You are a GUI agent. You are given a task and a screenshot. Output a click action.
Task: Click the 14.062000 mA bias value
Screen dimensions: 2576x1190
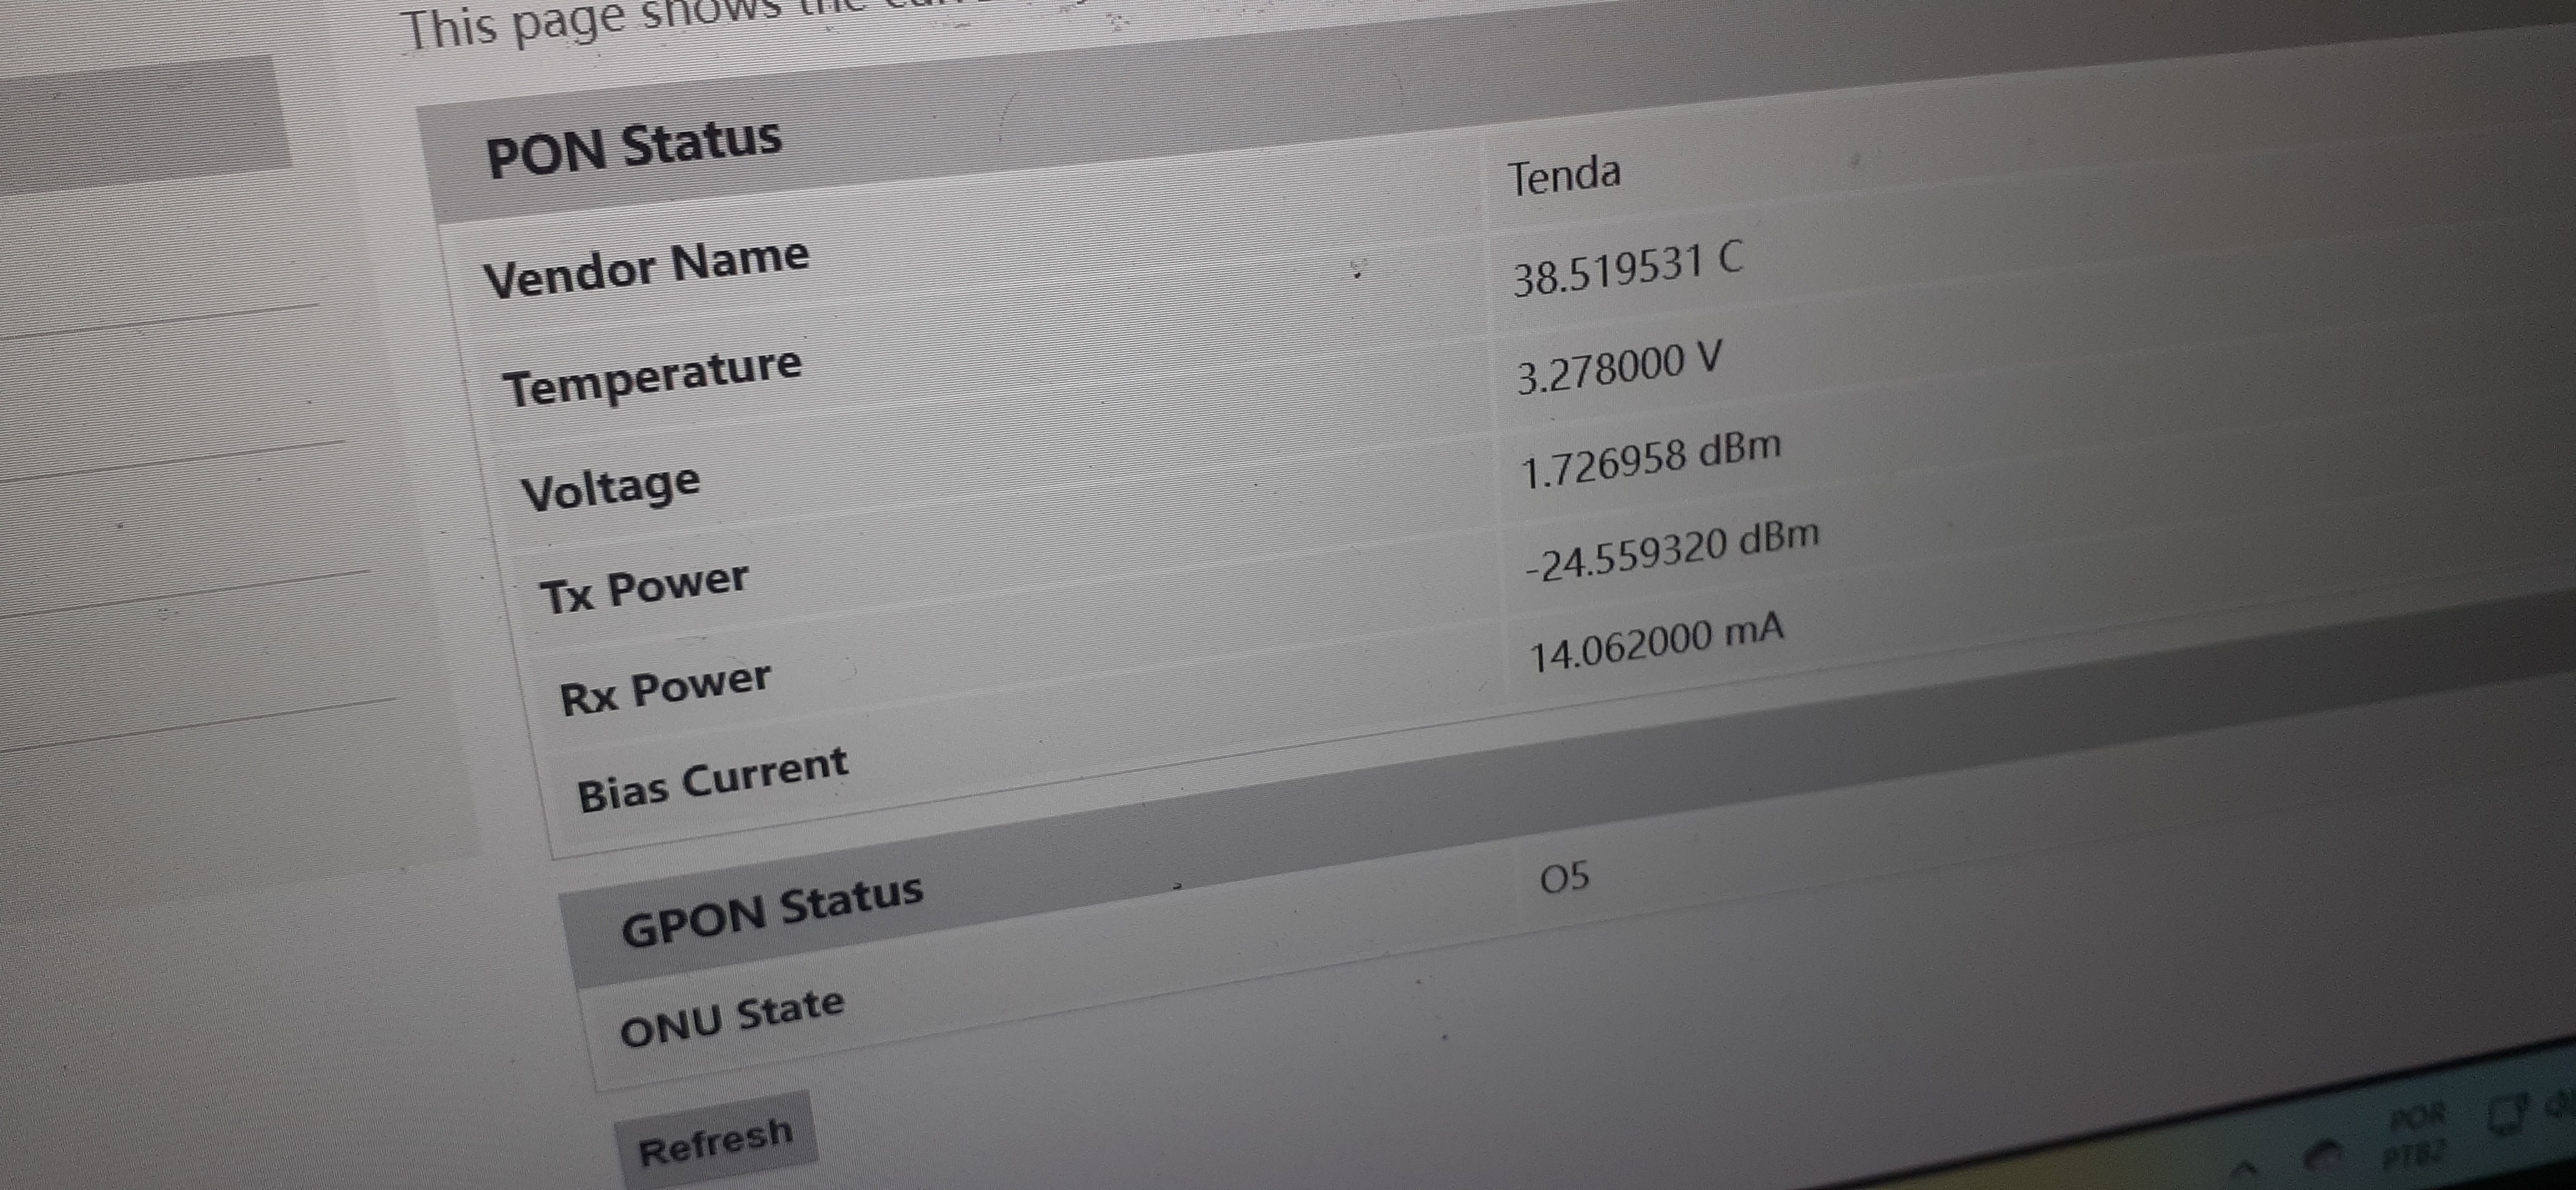tap(1656, 642)
